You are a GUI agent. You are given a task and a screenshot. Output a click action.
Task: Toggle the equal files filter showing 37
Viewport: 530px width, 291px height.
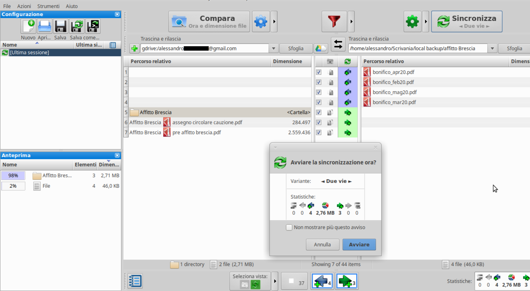pos(295,281)
